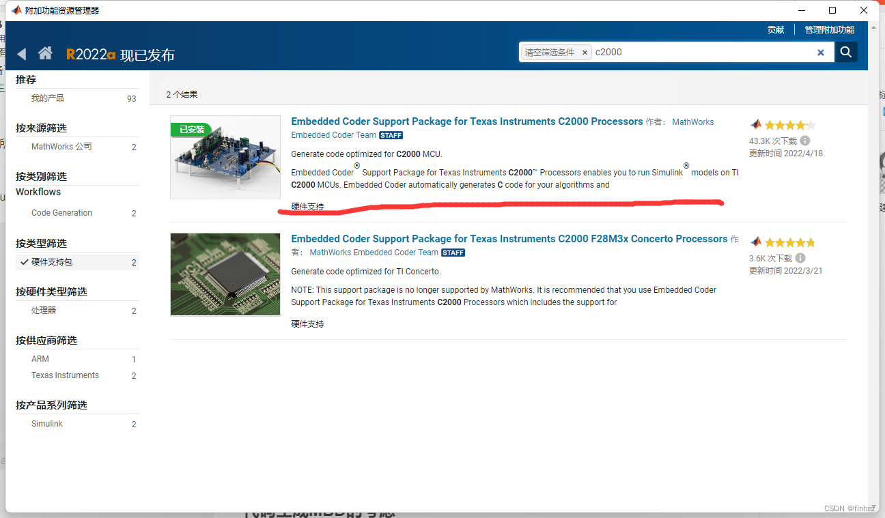This screenshot has height=518, width=885.
Task: Click the 更新时间 2022/4/18 date
Action: (786, 154)
